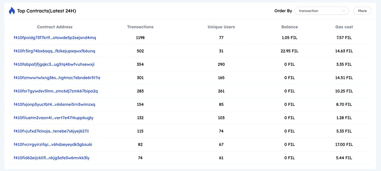Click the 1.05 FIL balance value
The image size is (381, 171).
[290, 37]
